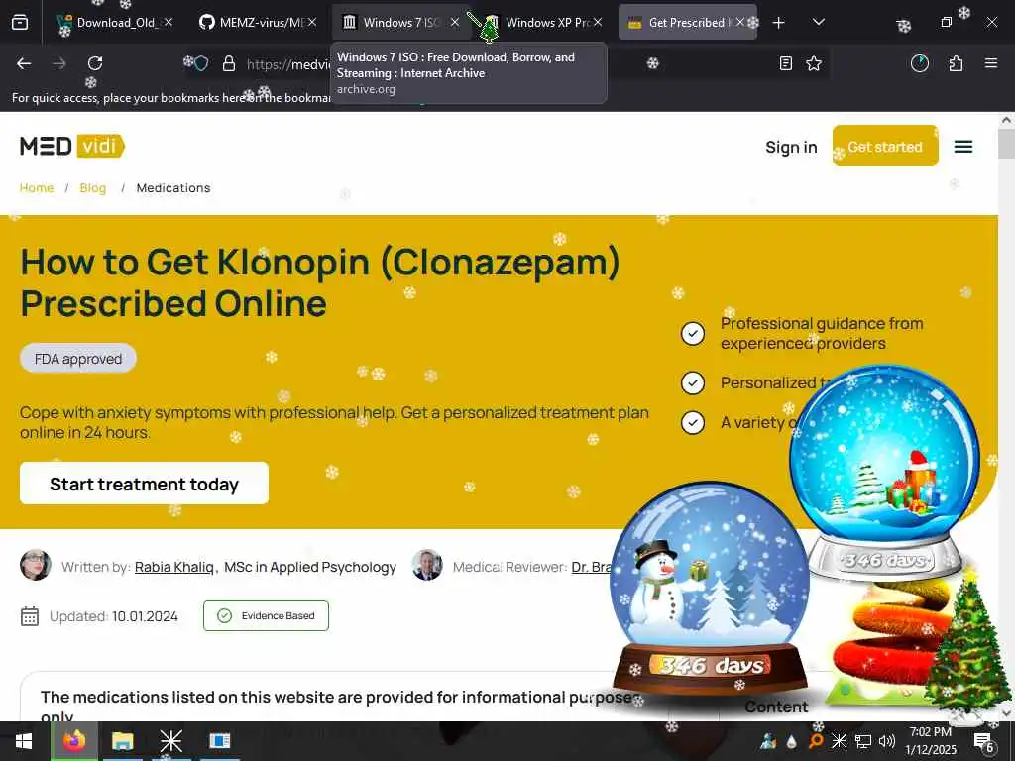
Task: Go back using the back arrow
Action: [24, 63]
